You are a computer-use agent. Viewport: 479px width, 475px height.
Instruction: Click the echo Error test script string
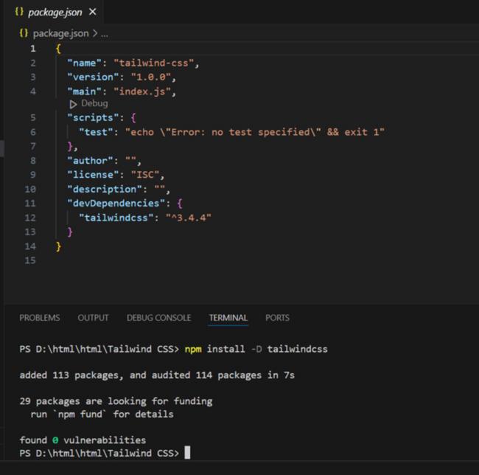tap(255, 132)
